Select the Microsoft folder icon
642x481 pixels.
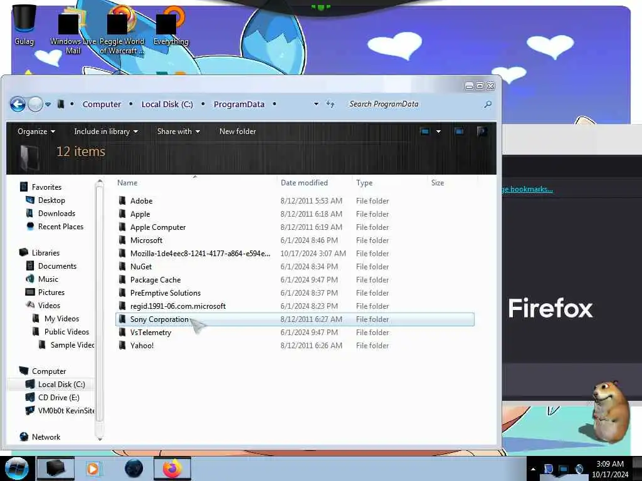point(122,240)
